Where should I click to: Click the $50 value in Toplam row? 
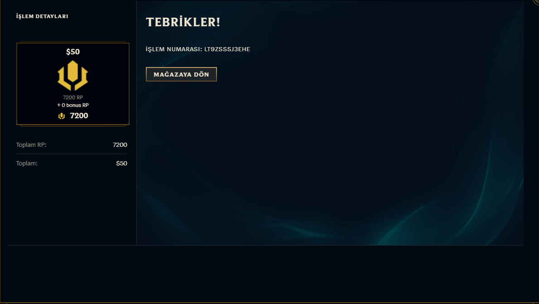(x=122, y=164)
